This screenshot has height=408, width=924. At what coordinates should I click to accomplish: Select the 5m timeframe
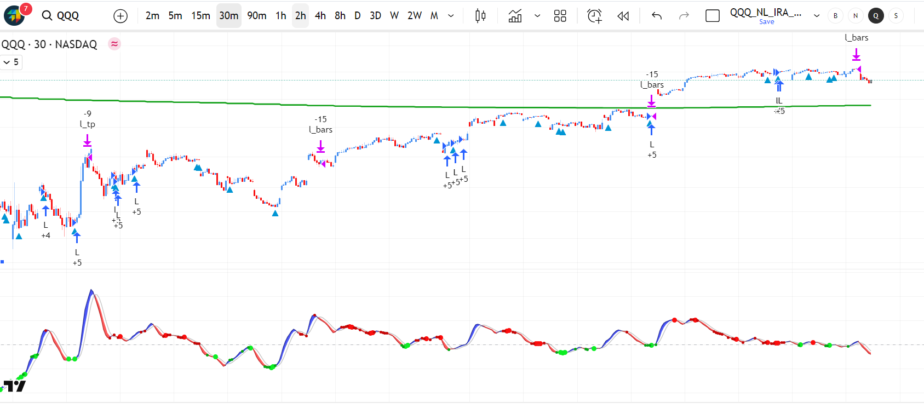(x=175, y=16)
